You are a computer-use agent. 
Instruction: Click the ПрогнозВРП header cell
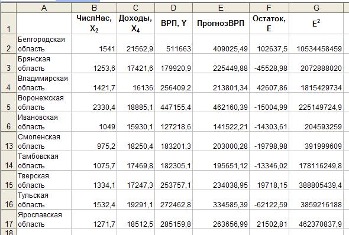tap(221, 23)
